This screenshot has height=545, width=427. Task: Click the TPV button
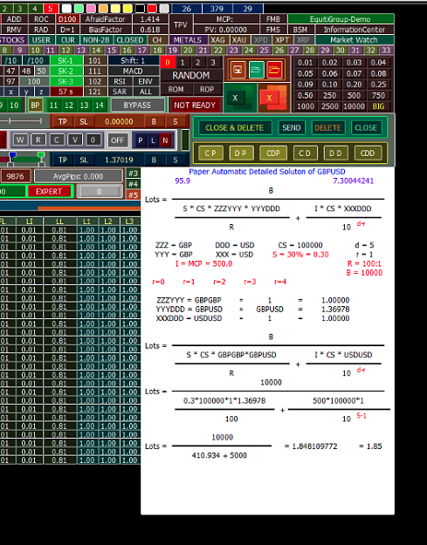tap(181, 24)
